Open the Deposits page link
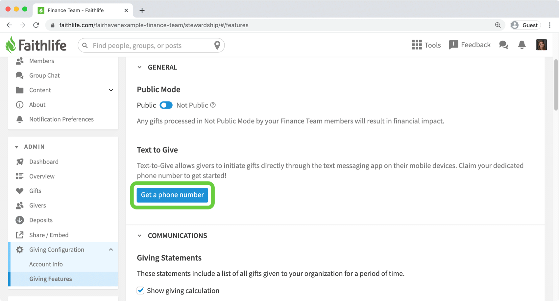The width and height of the screenshot is (559, 301). [x=41, y=220]
